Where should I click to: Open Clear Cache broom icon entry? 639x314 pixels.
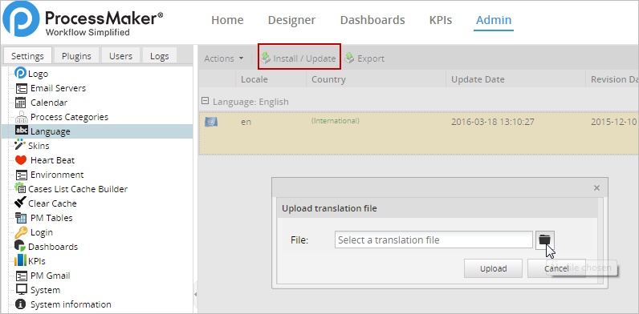click(x=20, y=203)
